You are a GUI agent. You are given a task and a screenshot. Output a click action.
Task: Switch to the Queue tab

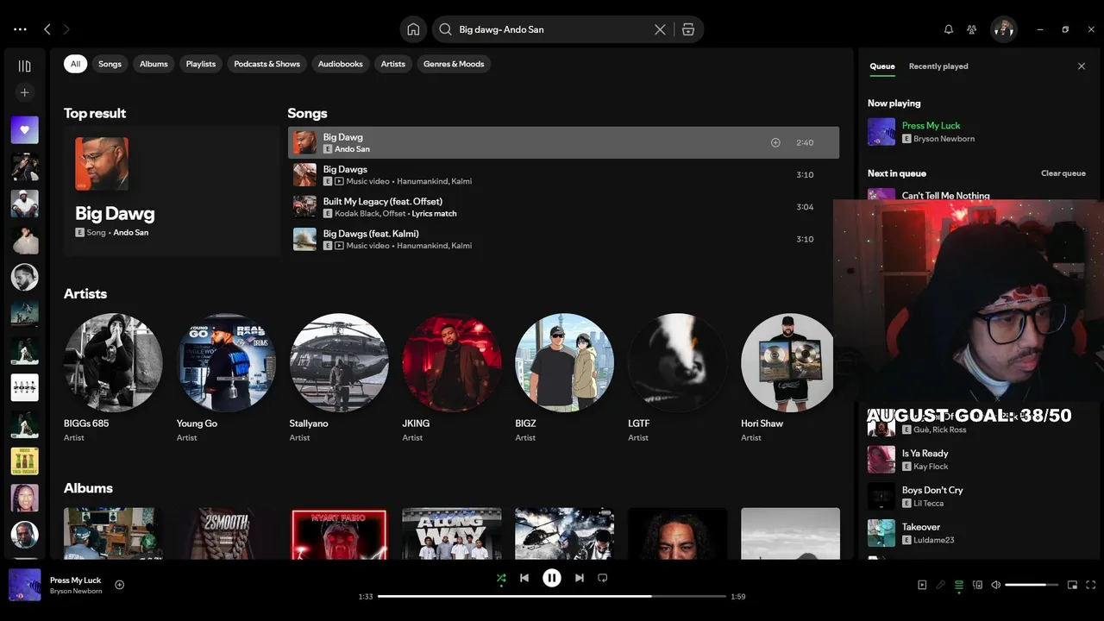(x=881, y=66)
